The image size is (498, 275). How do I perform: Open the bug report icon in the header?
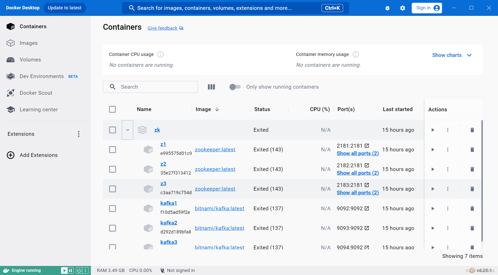click(x=387, y=8)
